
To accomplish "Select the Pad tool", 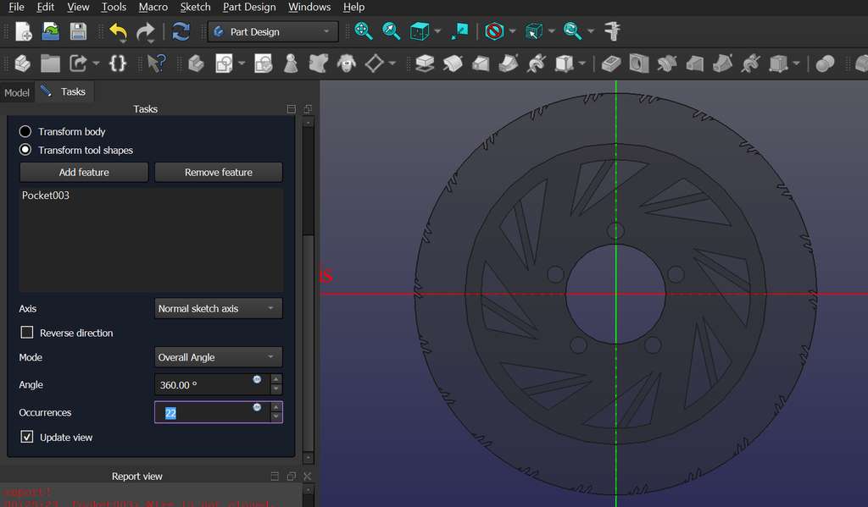I will click(x=425, y=63).
